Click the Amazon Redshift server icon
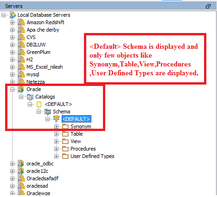 (21, 22)
